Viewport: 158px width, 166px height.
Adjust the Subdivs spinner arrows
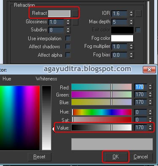coord(68,30)
